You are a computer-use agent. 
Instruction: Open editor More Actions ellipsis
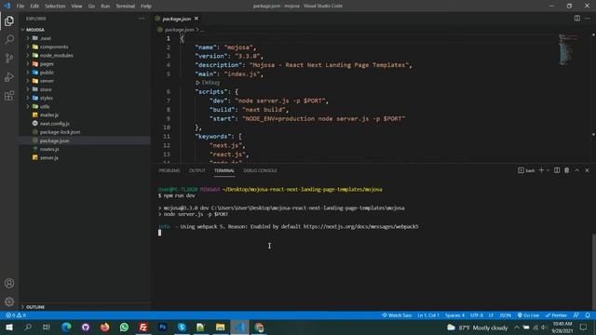tap(588, 19)
